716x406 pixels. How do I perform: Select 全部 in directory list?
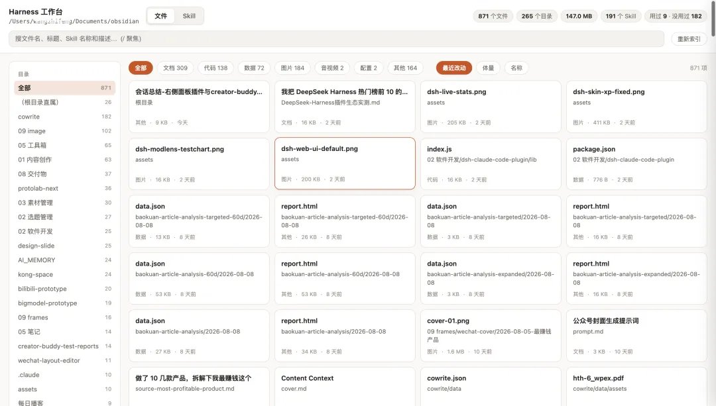tap(64, 87)
